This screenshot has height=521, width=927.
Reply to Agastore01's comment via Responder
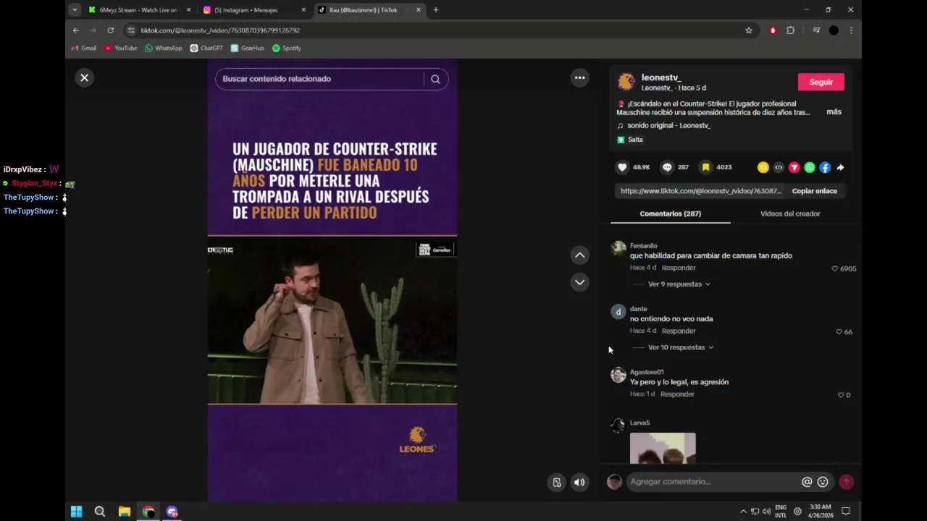tap(677, 394)
